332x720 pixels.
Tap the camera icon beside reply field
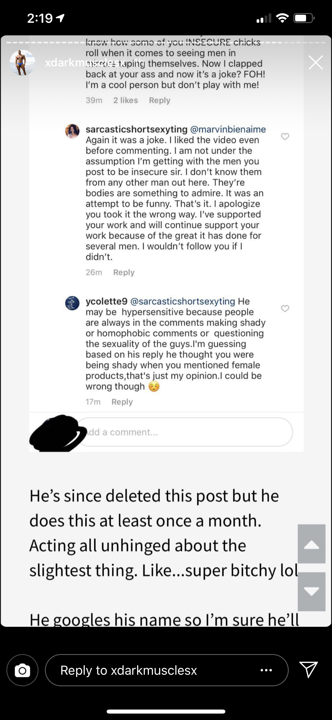(x=22, y=670)
